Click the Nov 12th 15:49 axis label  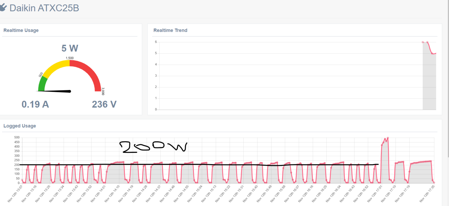click(x=264, y=194)
